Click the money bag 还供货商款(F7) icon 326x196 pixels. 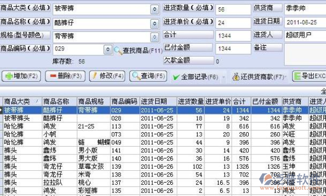pyautogui.click(x=236, y=77)
